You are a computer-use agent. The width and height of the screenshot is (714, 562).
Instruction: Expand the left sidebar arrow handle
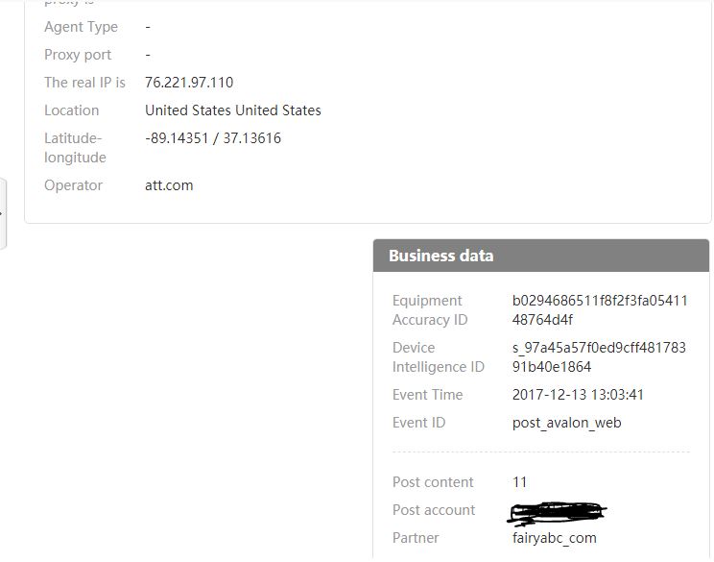[3, 213]
